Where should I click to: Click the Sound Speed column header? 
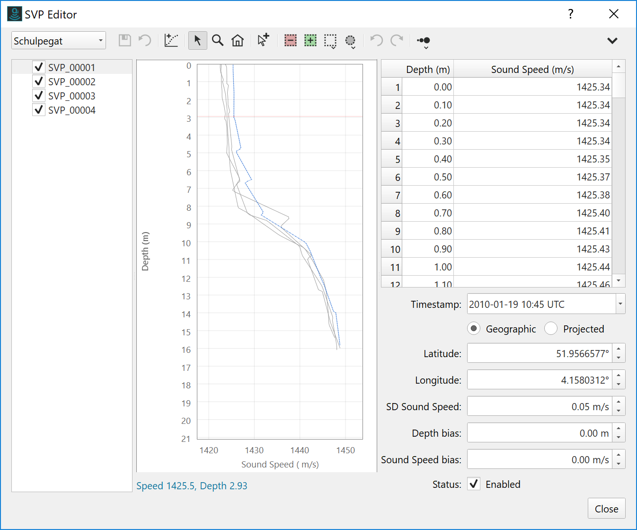click(532, 69)
